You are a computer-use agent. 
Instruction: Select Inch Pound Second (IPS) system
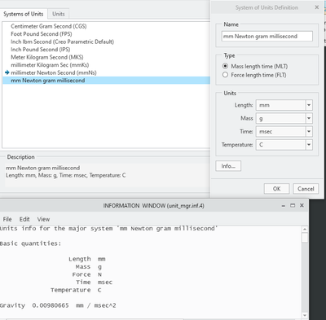tap(41, 50)
